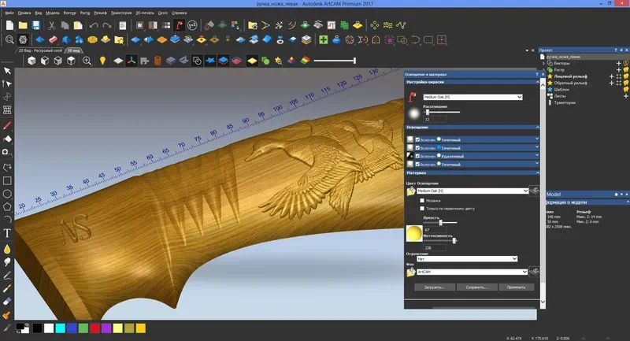Enable the Мозаика checkbox
This screenshot has height=341, width=630.
click(422, 200)
